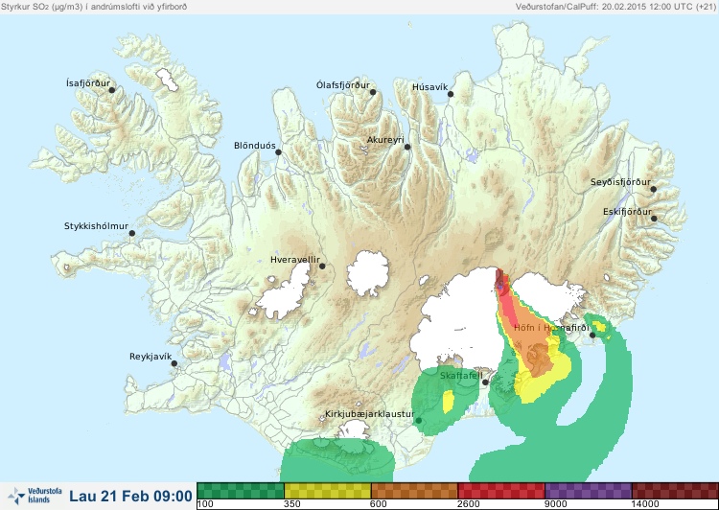Click the Akureyri city marker dot

(x=407, y=147)
